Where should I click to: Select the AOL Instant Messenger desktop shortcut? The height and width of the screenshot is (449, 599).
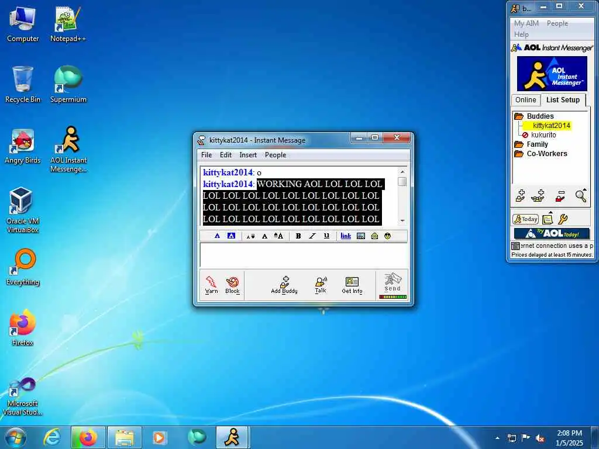coord(68,149)
